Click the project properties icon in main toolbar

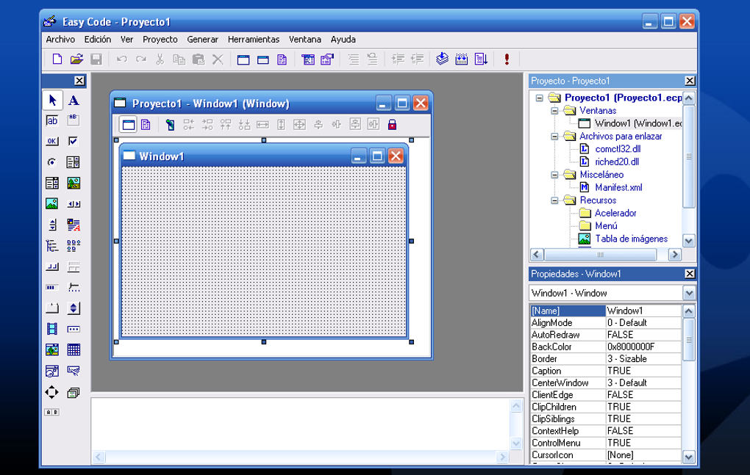click(x=327, y=59)
